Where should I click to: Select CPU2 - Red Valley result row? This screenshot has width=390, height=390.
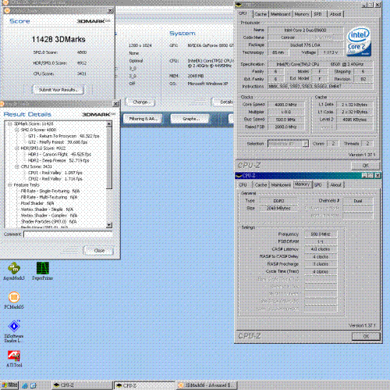pos(55,179)
